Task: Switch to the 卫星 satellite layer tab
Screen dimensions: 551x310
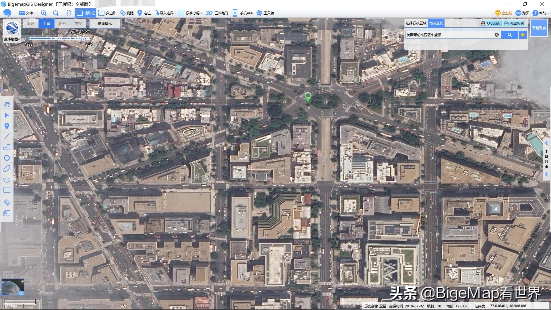Action: click(x=46, y=24)
